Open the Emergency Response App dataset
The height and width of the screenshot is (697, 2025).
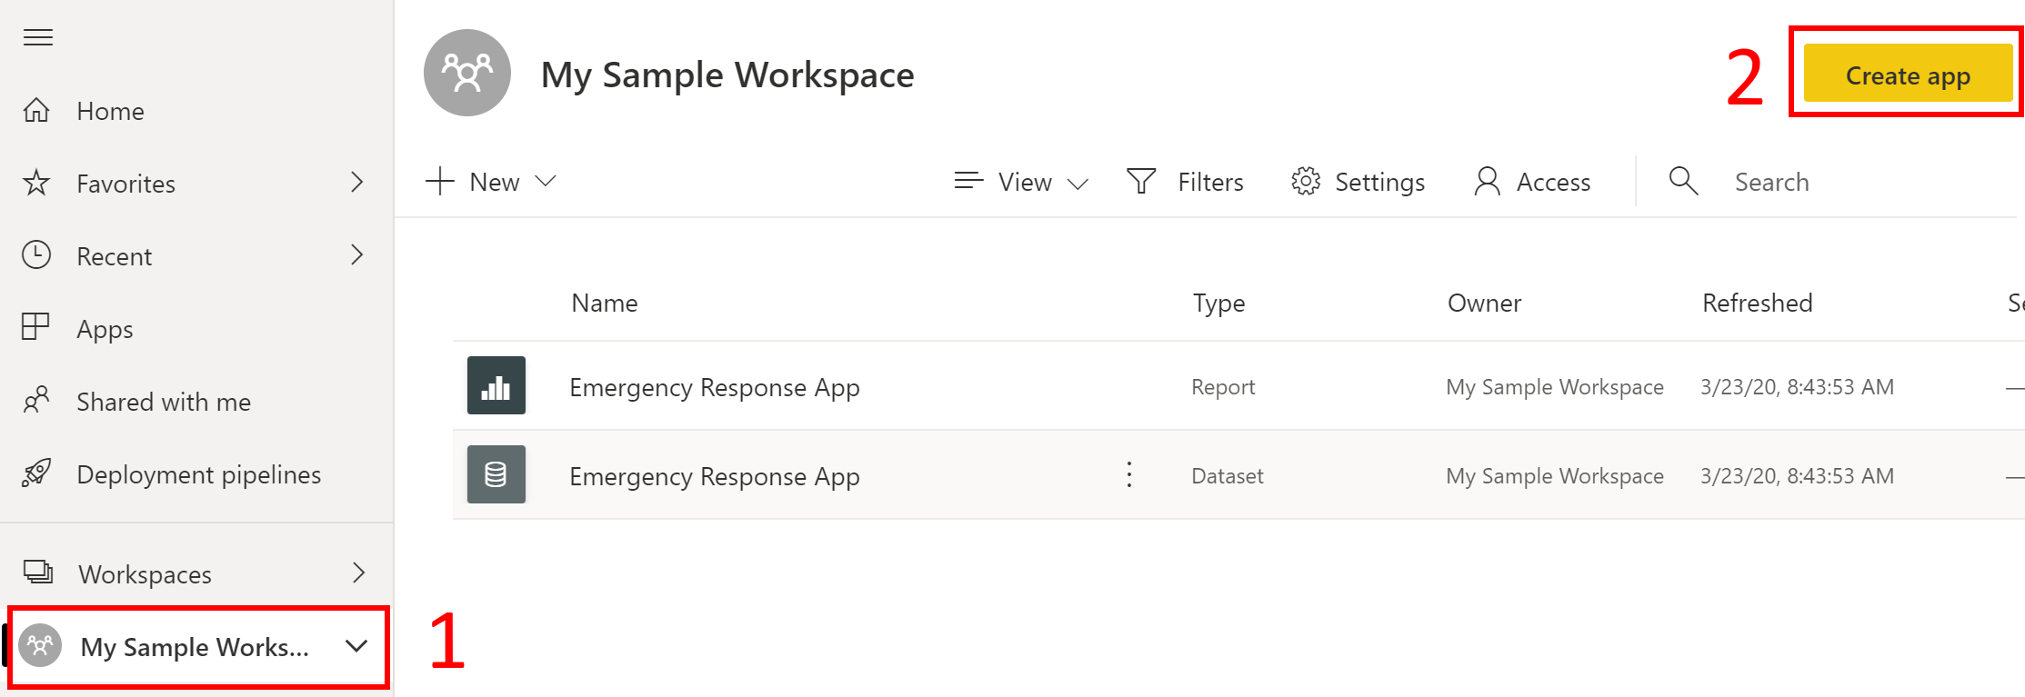[x=715, y=477]
